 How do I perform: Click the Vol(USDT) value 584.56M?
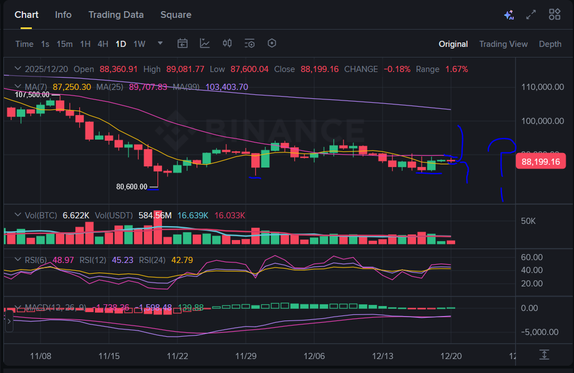(x=155, y=215)
